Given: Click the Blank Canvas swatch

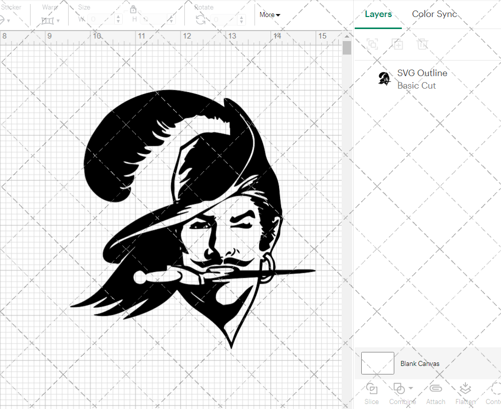Looking at the screenshot, I should click(x=377, y=363).
